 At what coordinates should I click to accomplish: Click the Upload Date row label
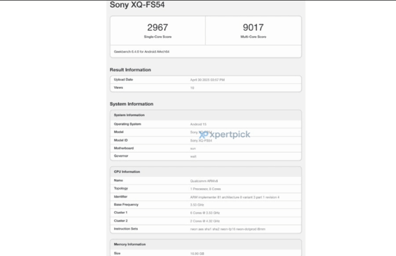[x=123, y=80]
